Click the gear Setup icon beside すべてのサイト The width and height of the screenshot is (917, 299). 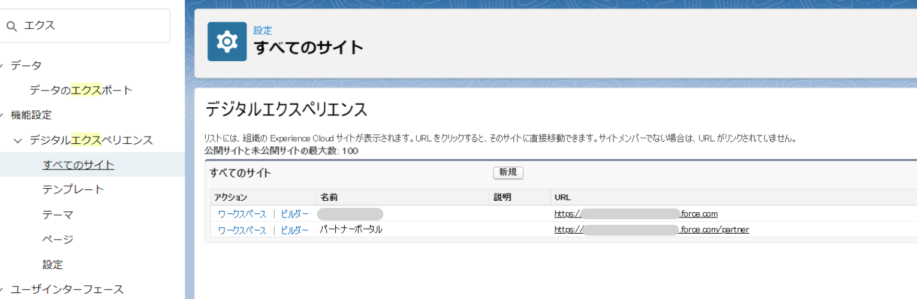(227, 41)
